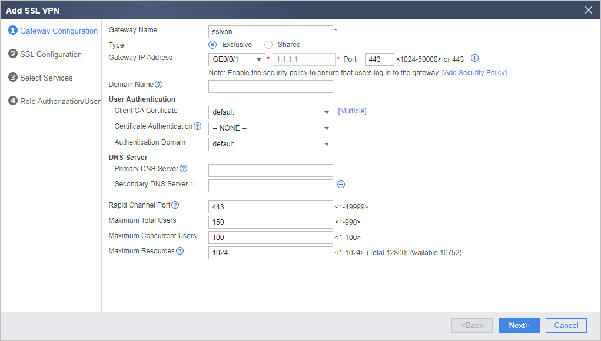Show help for Rapid Channel Port
Image resolution: width=601 pixels, height=341 pixels.
175,205
